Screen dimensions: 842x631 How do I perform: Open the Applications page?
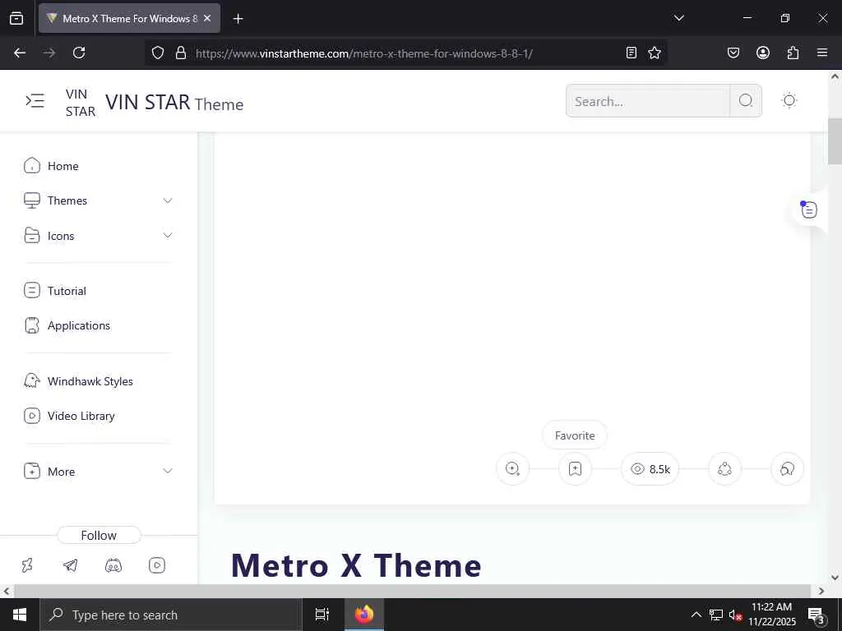(x=78, y=325)
